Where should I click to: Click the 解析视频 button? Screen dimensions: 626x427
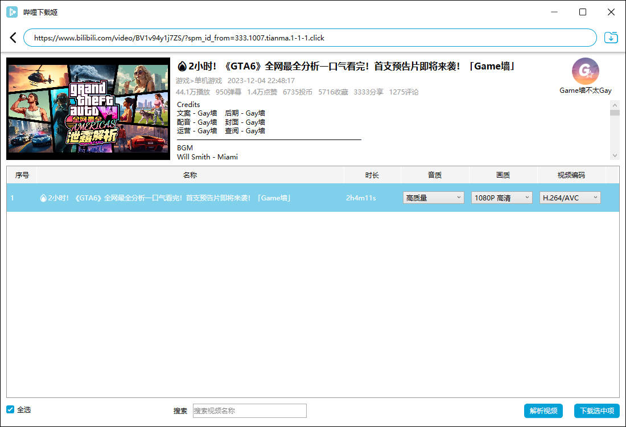(543, 410)
